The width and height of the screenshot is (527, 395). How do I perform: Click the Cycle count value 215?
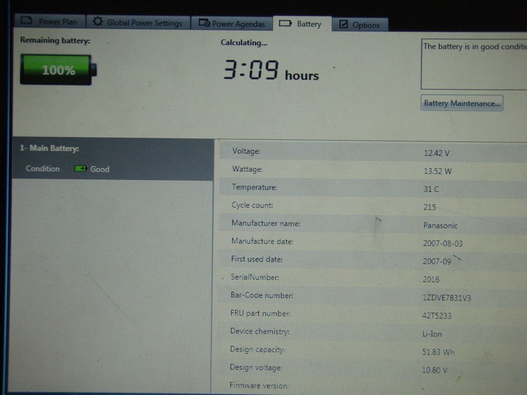(x=429, y=207)
